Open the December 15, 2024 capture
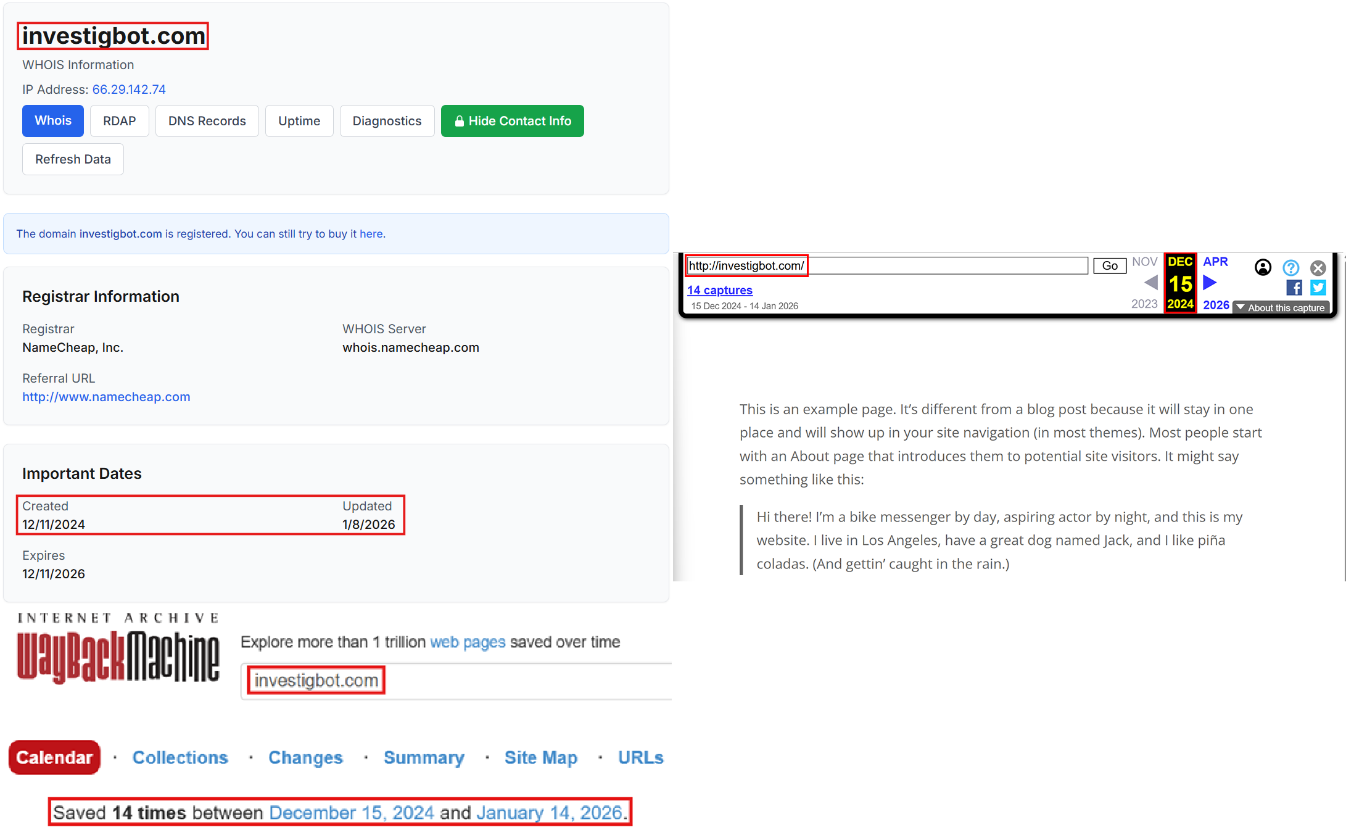 click(x=352, y=812)
